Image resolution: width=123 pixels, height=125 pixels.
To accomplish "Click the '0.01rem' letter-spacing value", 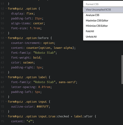I will point(44,87).
